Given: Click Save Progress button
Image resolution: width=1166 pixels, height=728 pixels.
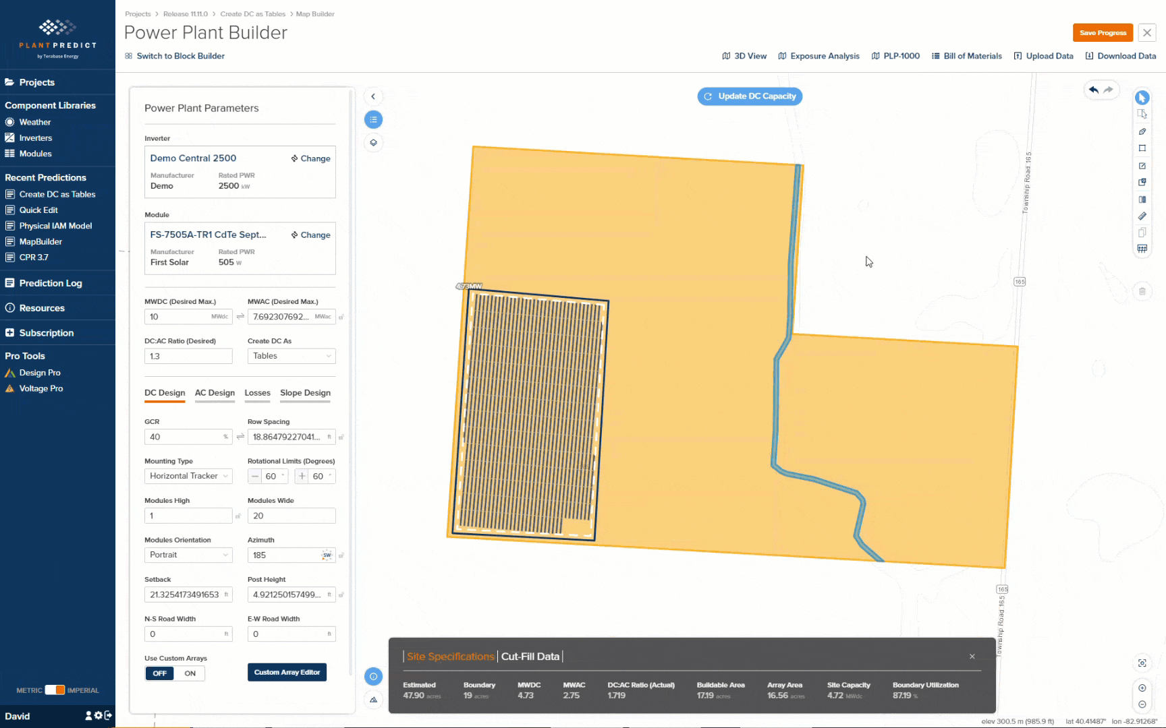Looking at the screenshot, I should coord(1103,32).
